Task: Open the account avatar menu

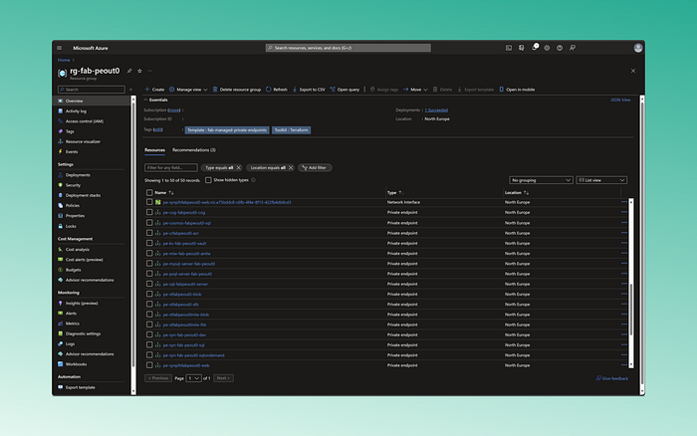Action: click(638, 48)
